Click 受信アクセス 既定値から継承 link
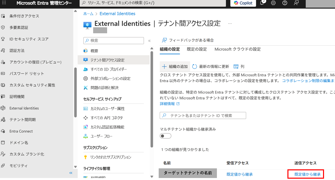This screenshot has width=335, height=180. click(240, 174)
